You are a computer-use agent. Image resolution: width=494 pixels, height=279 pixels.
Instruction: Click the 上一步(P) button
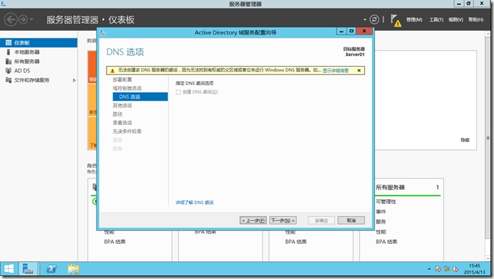[253, 221]
